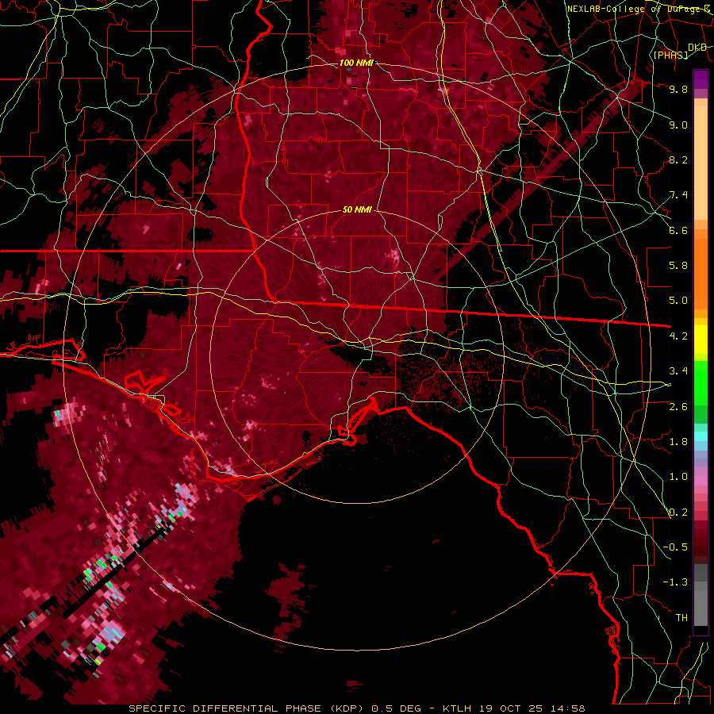This screenshot has height=714, width=714.
Task: Click the 2.6 value on color scale
Action: [x=678, y=407]
